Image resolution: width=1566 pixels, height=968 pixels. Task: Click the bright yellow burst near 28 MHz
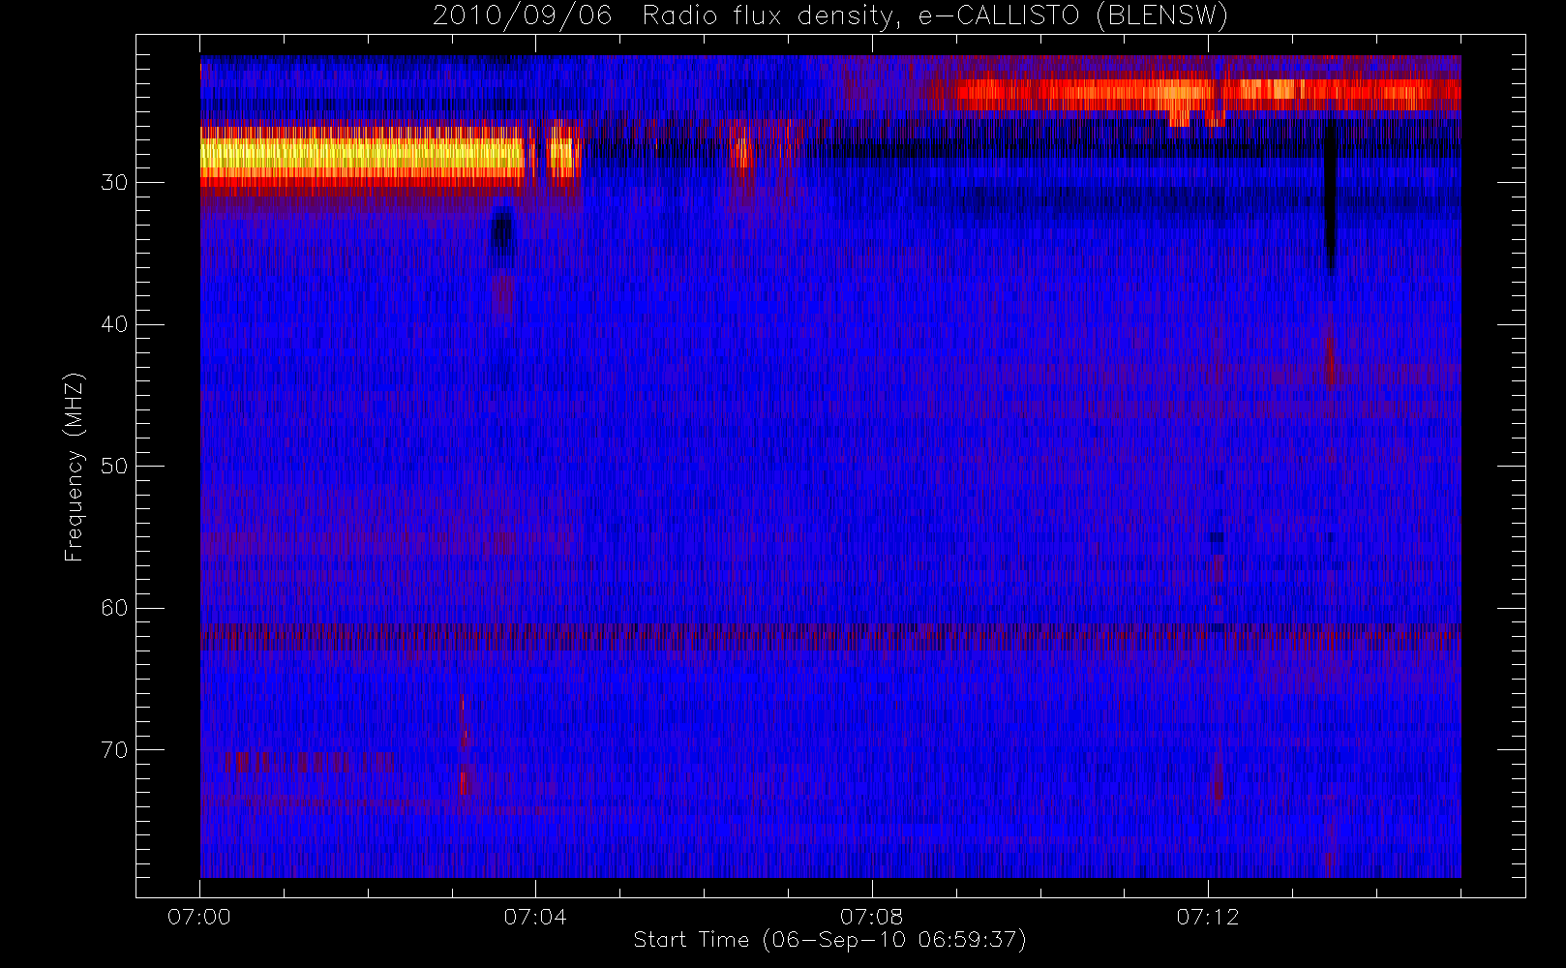[362, 155]
